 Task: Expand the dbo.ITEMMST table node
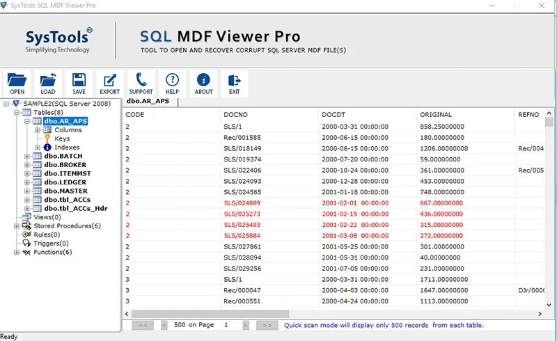pyautogui.click(x=27, y=173)
